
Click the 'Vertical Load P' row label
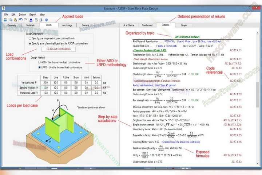[29, 82]
